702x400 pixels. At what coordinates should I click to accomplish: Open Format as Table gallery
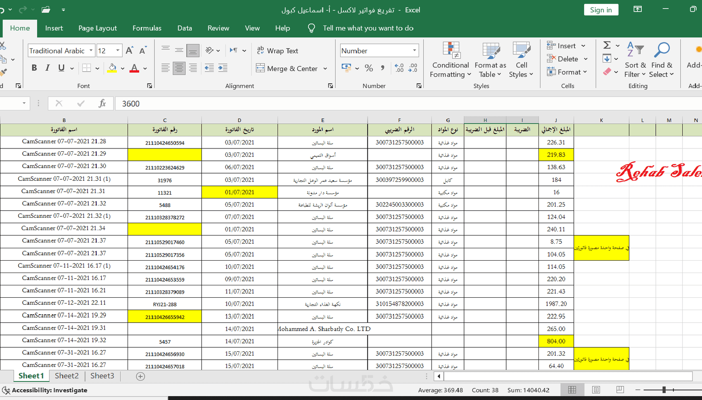tap(490, 60)
